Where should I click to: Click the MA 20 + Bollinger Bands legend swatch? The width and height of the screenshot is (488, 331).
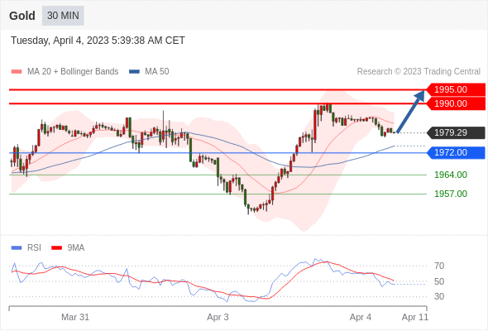click(x=17, y=72)
